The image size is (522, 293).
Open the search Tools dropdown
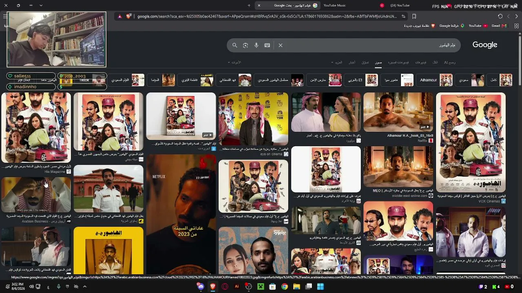(234, 62)
